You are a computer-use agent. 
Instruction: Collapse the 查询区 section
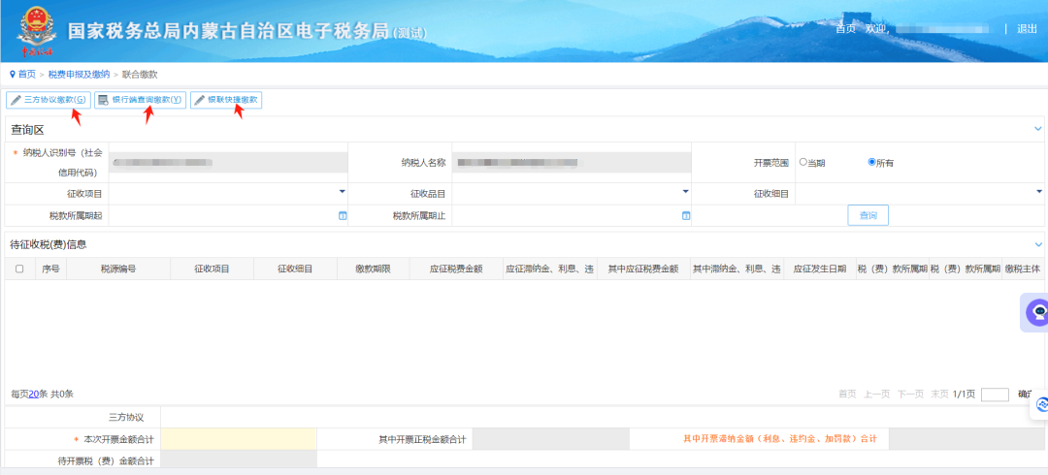[x=1038, y=129]
